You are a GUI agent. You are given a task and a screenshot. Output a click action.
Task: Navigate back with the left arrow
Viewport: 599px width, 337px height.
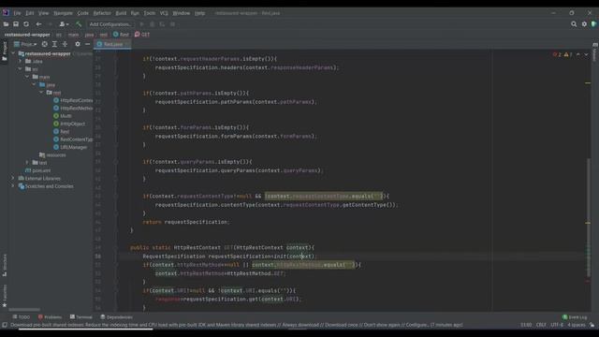[38, 24]
